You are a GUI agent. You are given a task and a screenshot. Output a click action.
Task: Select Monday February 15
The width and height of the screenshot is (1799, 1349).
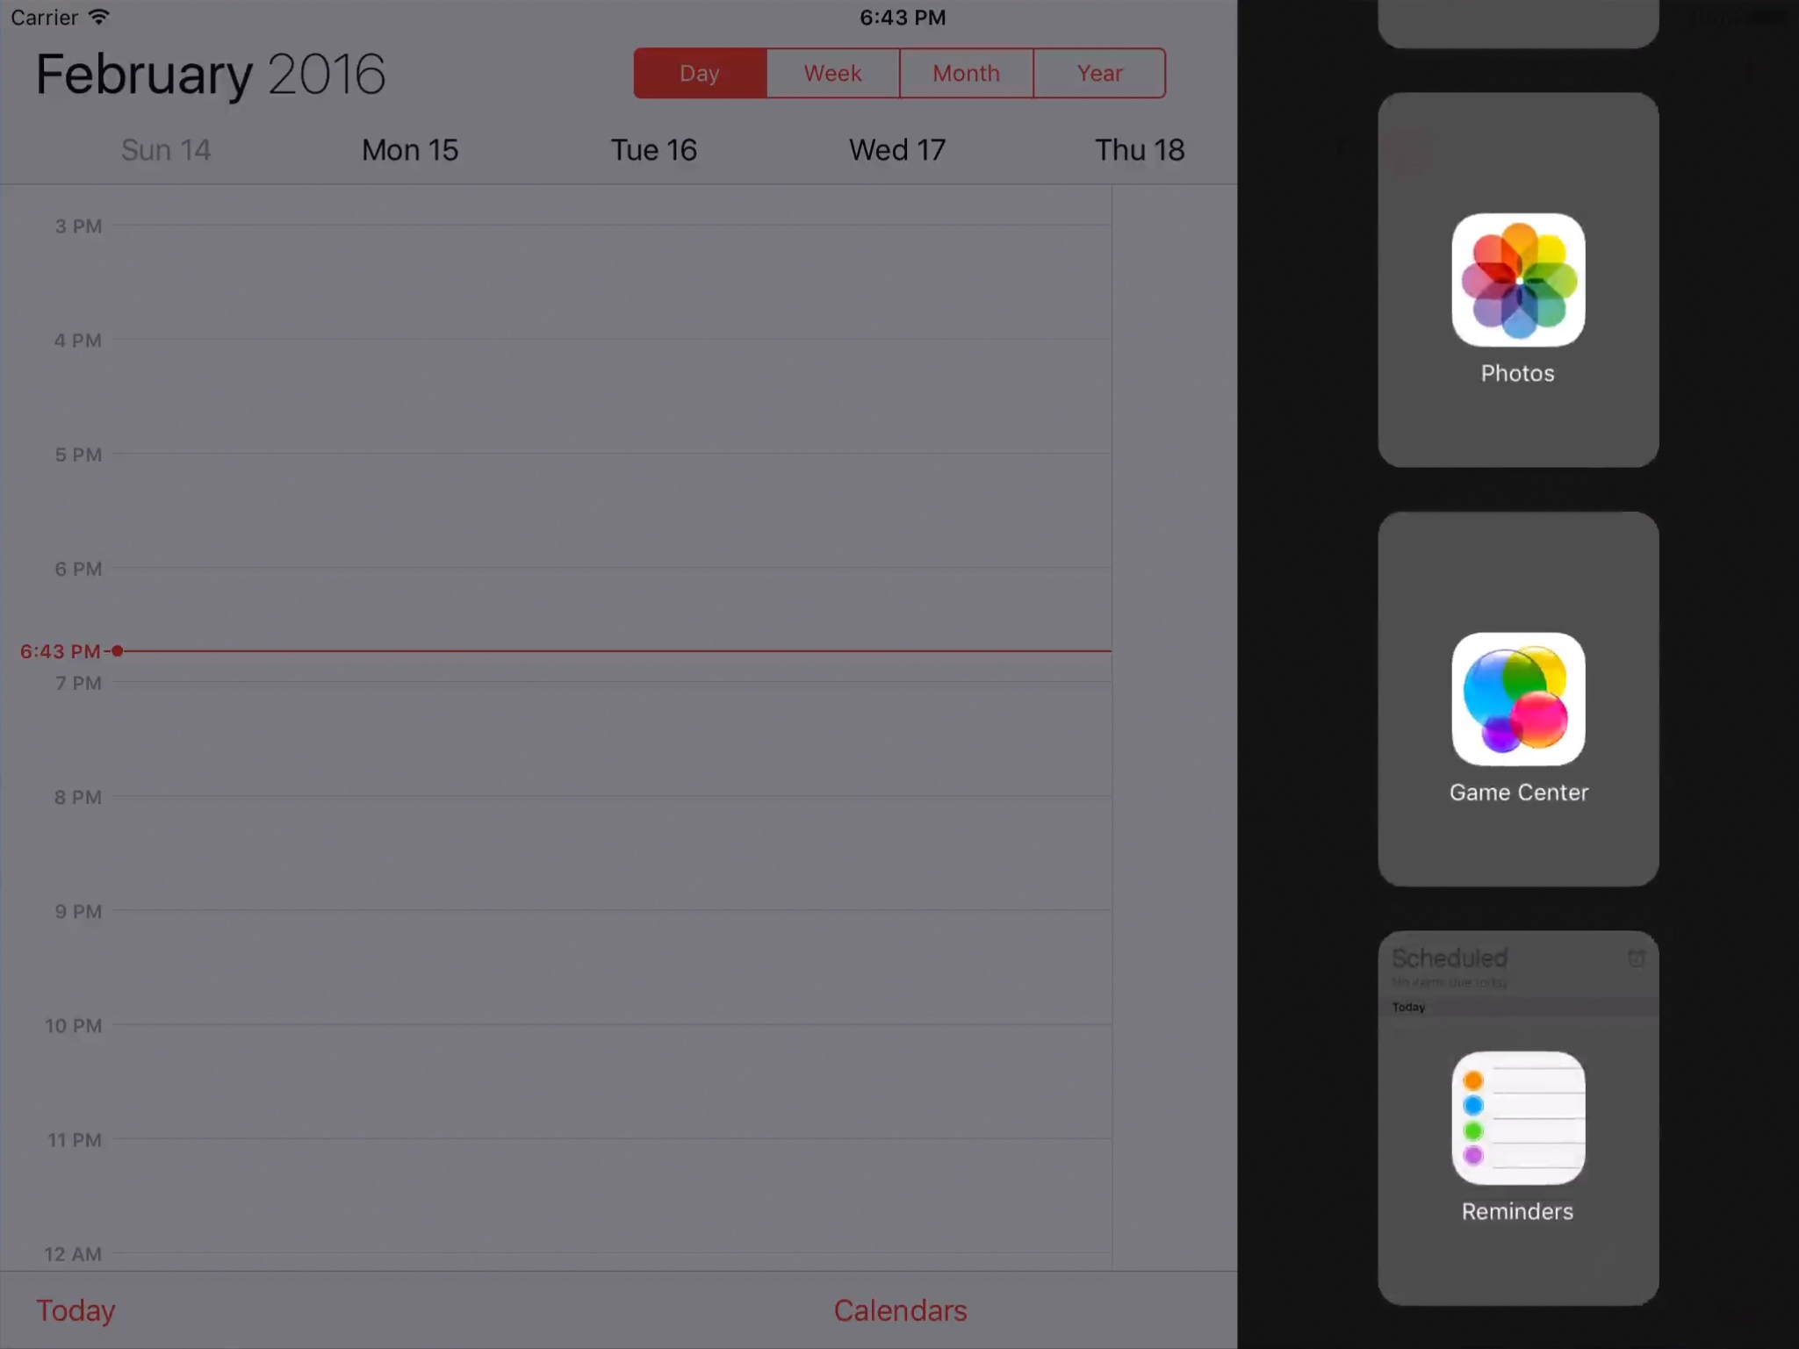point(410,149)
